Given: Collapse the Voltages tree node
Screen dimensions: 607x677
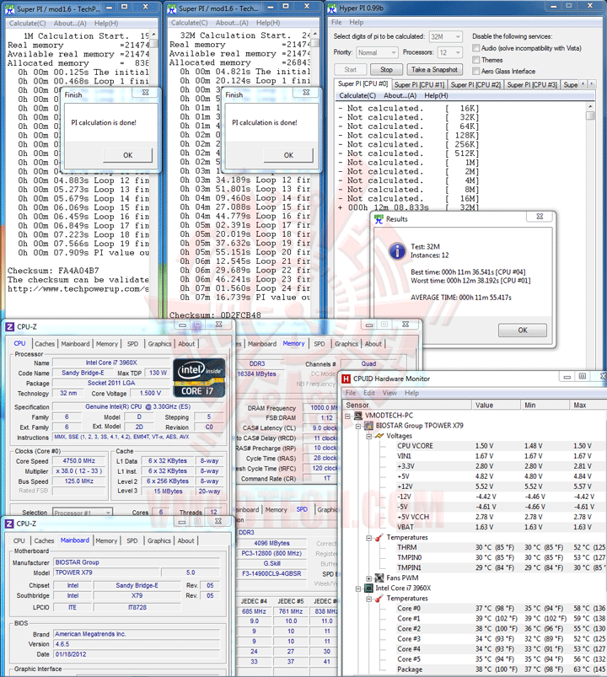Looking at the screenshot, I should click(368, 436).
